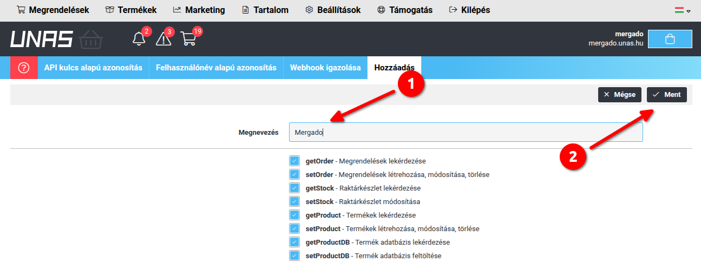The width and height of the screenshot is (701, 262).
Task: Click the Megnevezés name input field
Action: tap(466, 132)
